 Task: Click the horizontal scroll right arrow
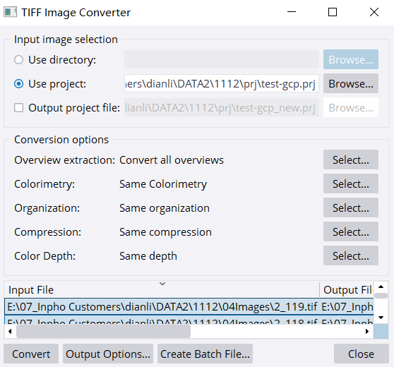click(367, 331)
